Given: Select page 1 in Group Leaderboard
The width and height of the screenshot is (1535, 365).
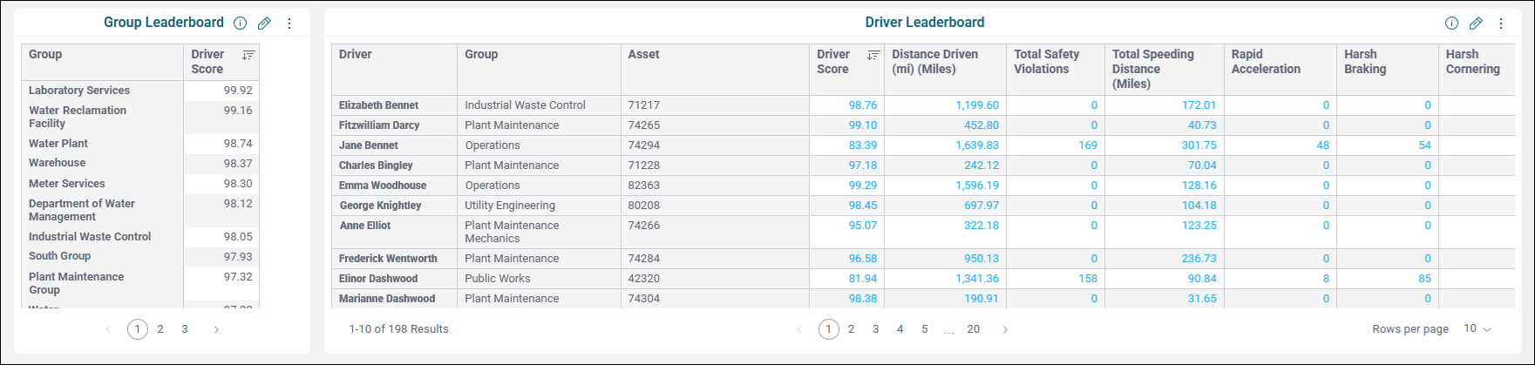Looking at the screenshot, I should pos(138,329).
